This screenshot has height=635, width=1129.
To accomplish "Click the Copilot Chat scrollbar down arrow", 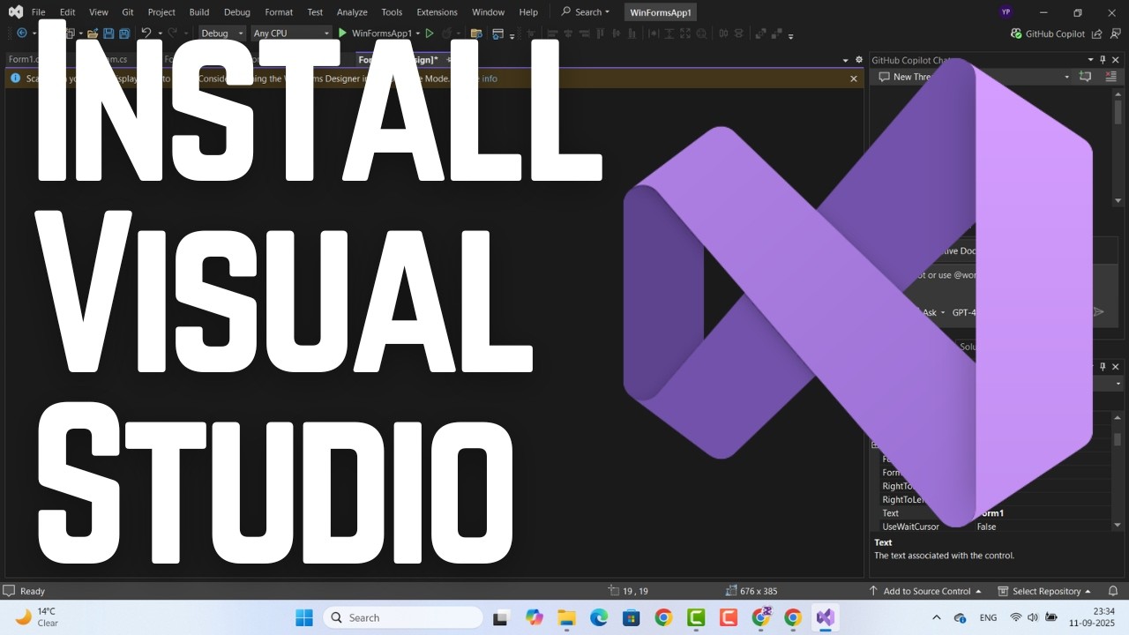I will tap(1118, 201).
